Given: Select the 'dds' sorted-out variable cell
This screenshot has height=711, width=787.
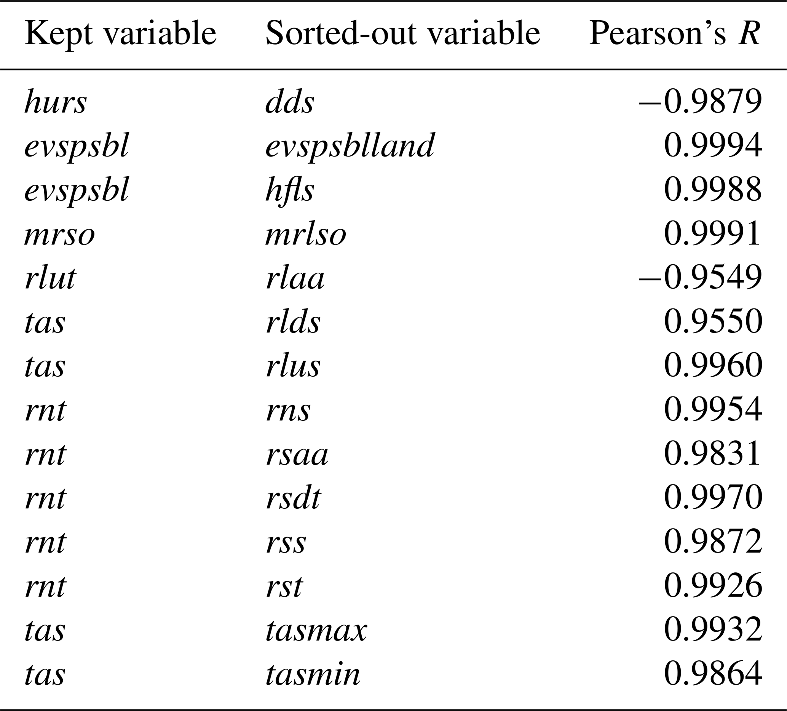Looking at the screenshot, I should coord(290,102).
